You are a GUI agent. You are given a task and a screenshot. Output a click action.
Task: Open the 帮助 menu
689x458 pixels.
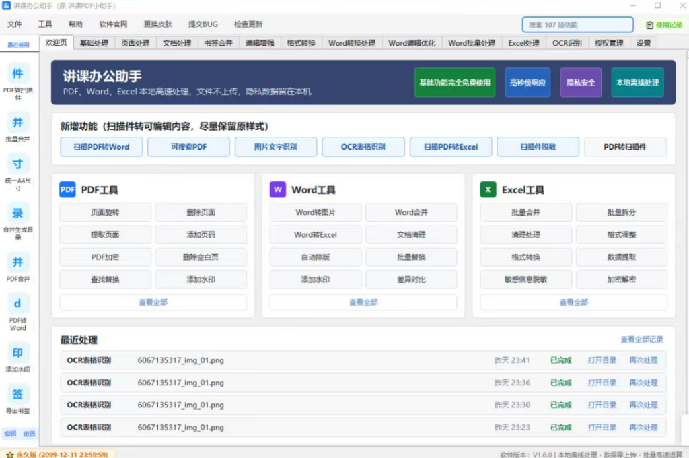pos(75,24)
